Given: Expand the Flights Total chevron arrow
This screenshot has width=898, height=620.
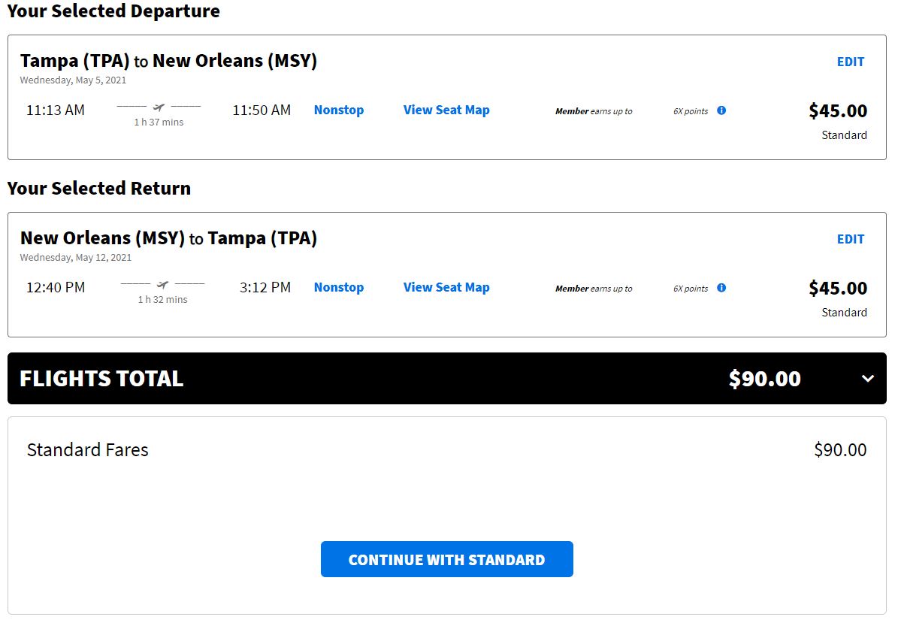Looking at the screenshot, I should coord(868,379).
